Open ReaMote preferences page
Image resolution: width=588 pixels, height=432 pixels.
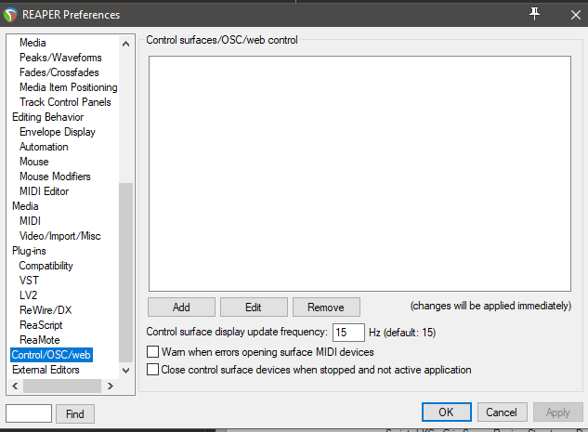click(x=39, y=340)
